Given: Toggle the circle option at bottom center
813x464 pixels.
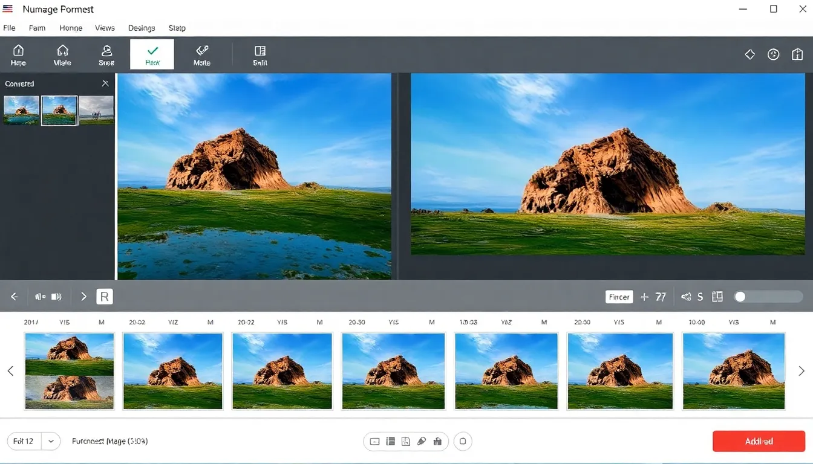Looking at the screenshot, I should pos(463,441).
